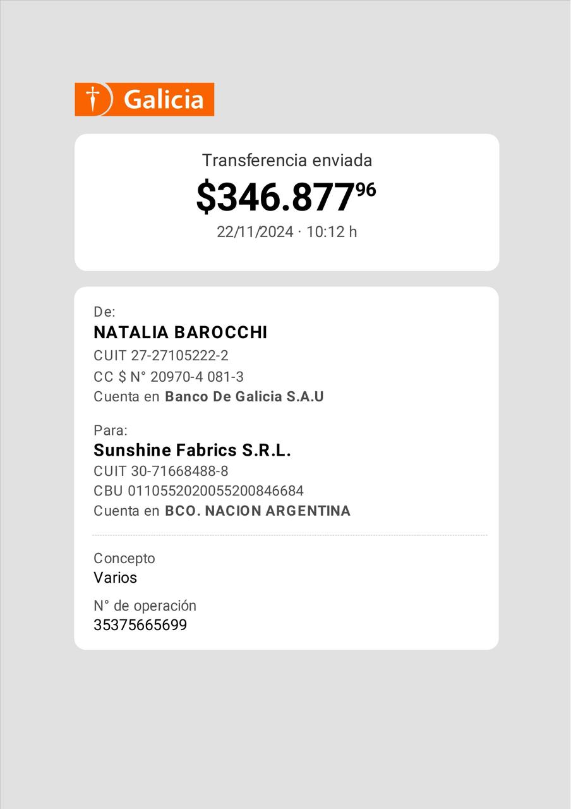
Task: Click BCO. NACION ARGENTINA bank name
Action: pos(258,511)
